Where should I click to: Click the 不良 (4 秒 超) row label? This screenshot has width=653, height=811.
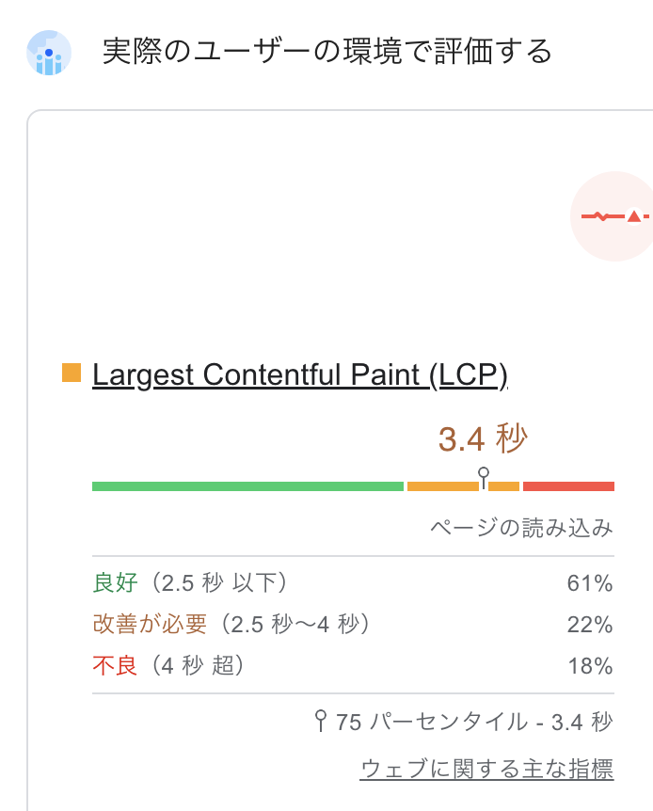click(168, 665)
